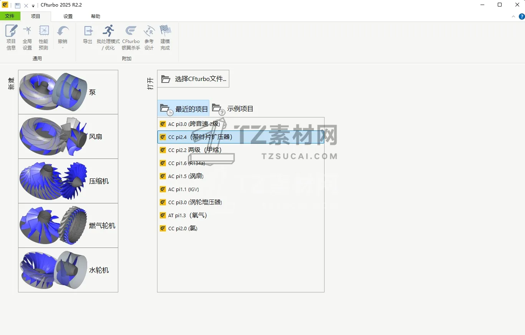The width and height of the screenshot is (525, 335).
Task: Open recent project CC pi2.2 两级 (甲烷)
Action: 241,150
